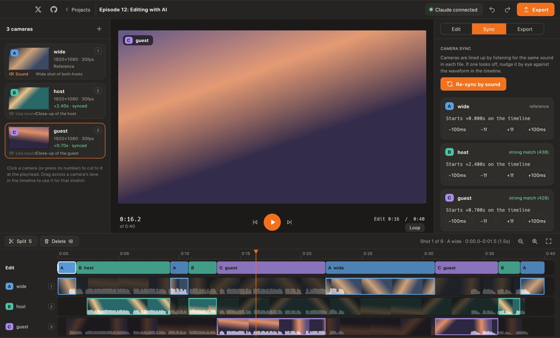Nudge host camera by +100ms
This screenshot has width=560, height=338.
537,175
